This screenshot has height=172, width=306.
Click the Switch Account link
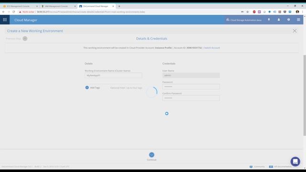coord(212,48)
